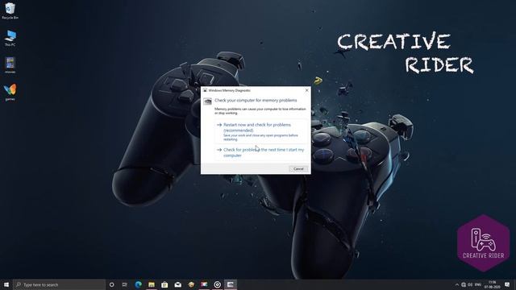
Task: Open the Recycle Bin desktop icon
Action: coord(10,10)
